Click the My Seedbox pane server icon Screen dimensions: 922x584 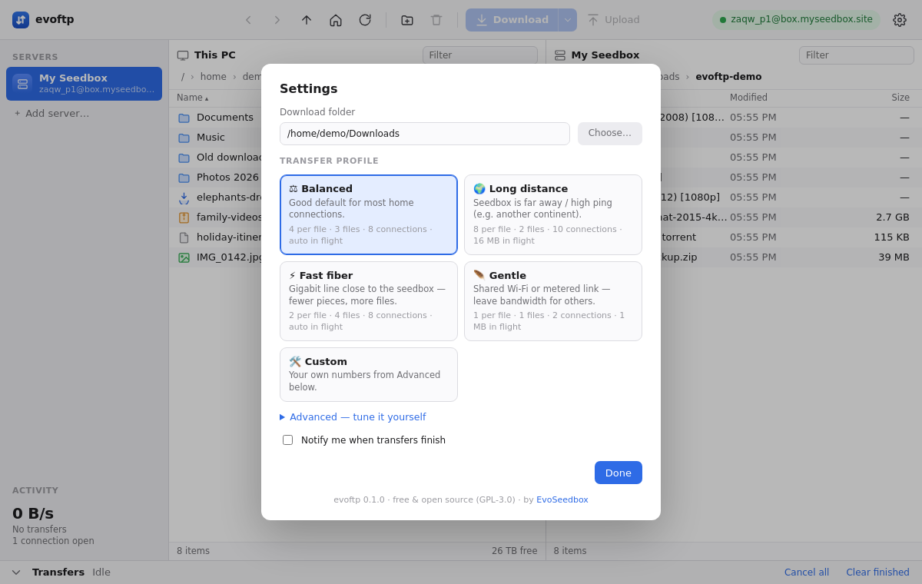560,55
